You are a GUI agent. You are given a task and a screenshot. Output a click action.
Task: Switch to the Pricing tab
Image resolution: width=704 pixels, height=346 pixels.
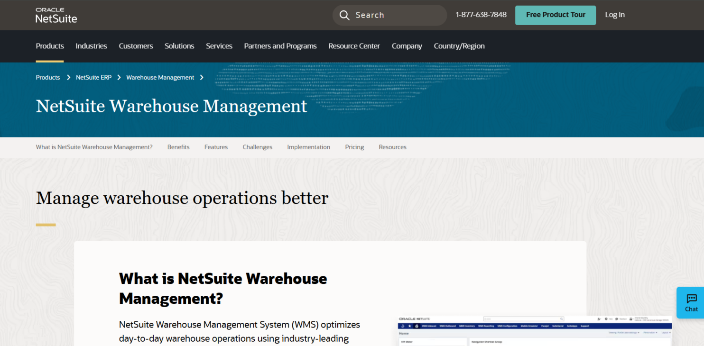354,147
